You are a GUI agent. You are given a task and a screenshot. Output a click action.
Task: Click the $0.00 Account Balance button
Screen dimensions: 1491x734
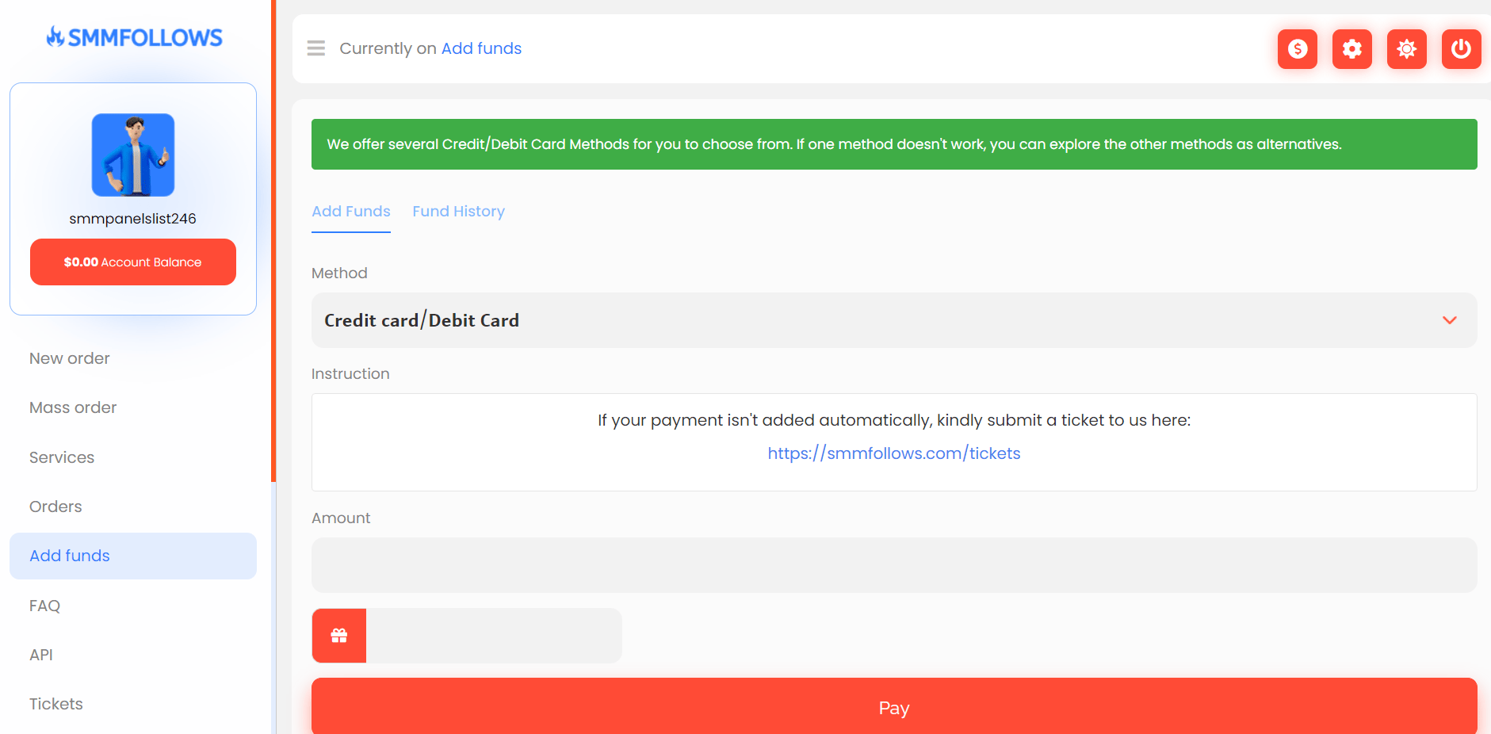133,262
